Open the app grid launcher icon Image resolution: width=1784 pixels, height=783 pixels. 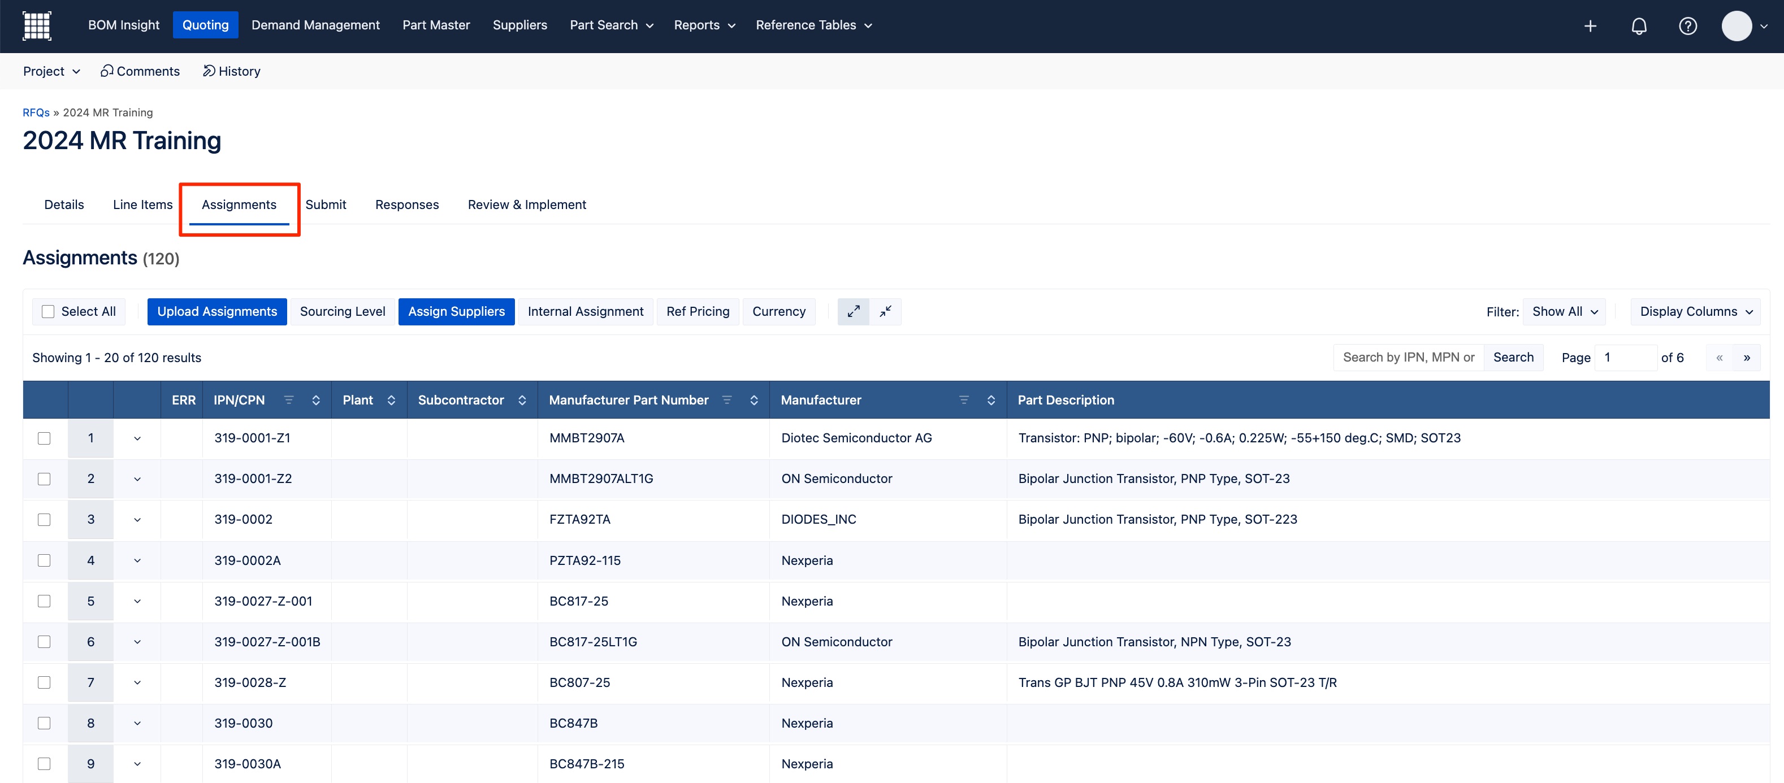coord(37,25)
